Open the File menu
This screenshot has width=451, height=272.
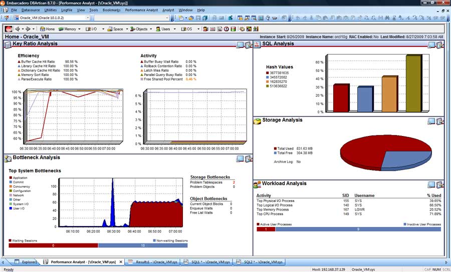(x=14, y=10)
